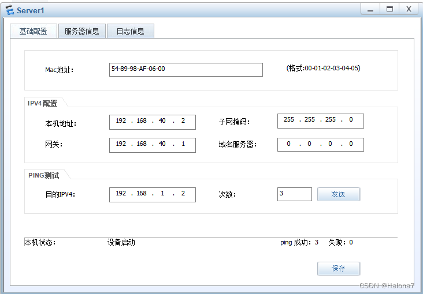Click the 子网掩码 label
This screenshot has height=294, width=423.
pos(234,122)
